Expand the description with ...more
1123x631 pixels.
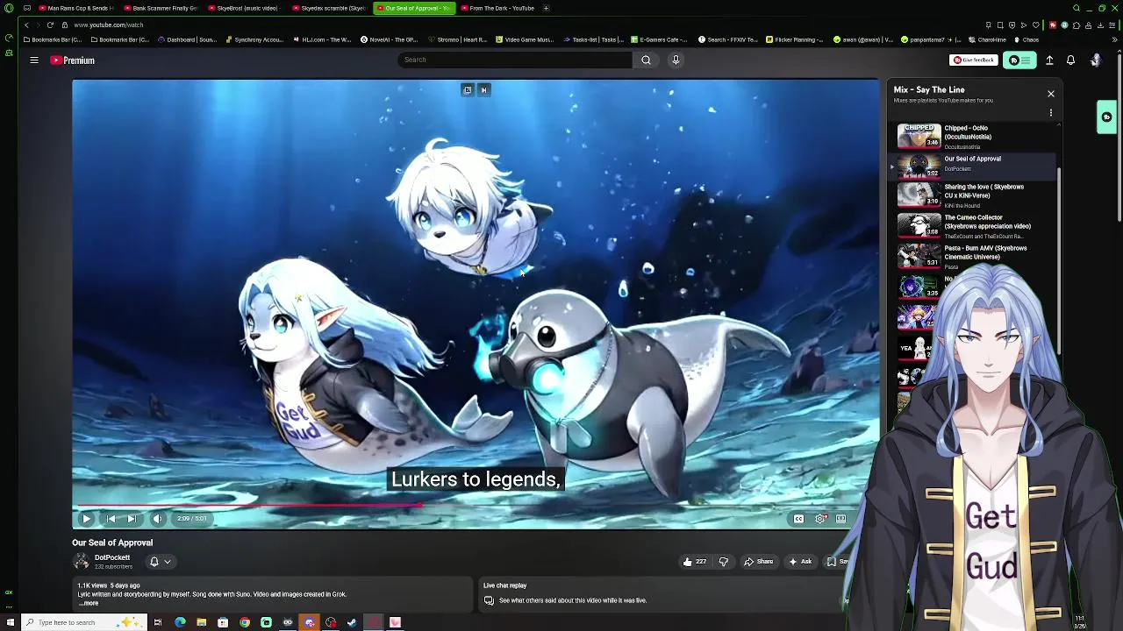click(x=89, y=603)
